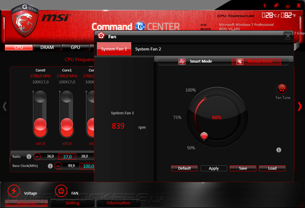Click the Command Center CC logo

pyautogui.click(x=140, y=27)
